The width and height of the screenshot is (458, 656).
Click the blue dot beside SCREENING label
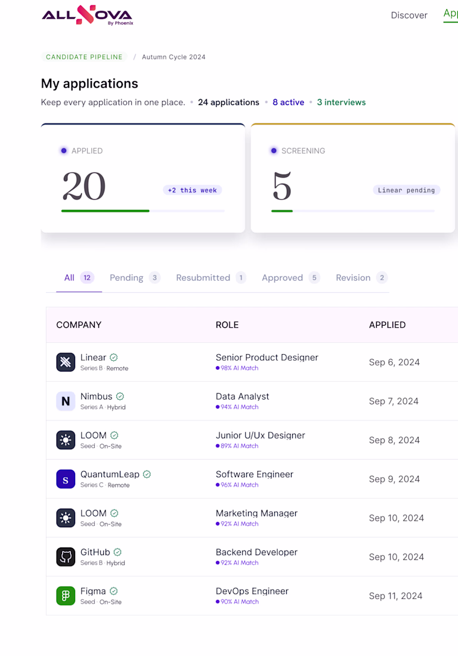tap(274, 151)
